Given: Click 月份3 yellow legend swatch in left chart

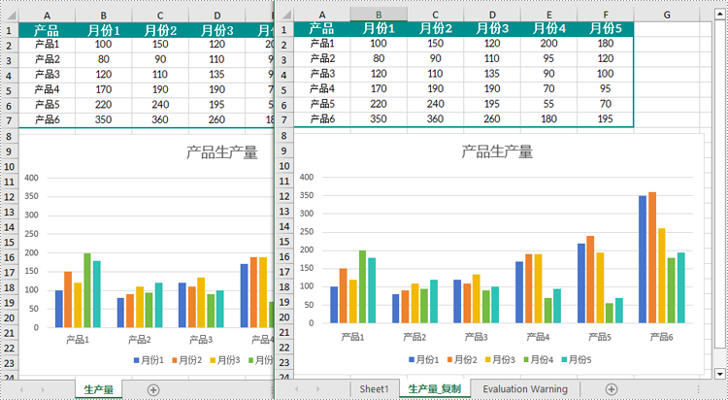Looking at the screenshot, I should tap(214, 360).
